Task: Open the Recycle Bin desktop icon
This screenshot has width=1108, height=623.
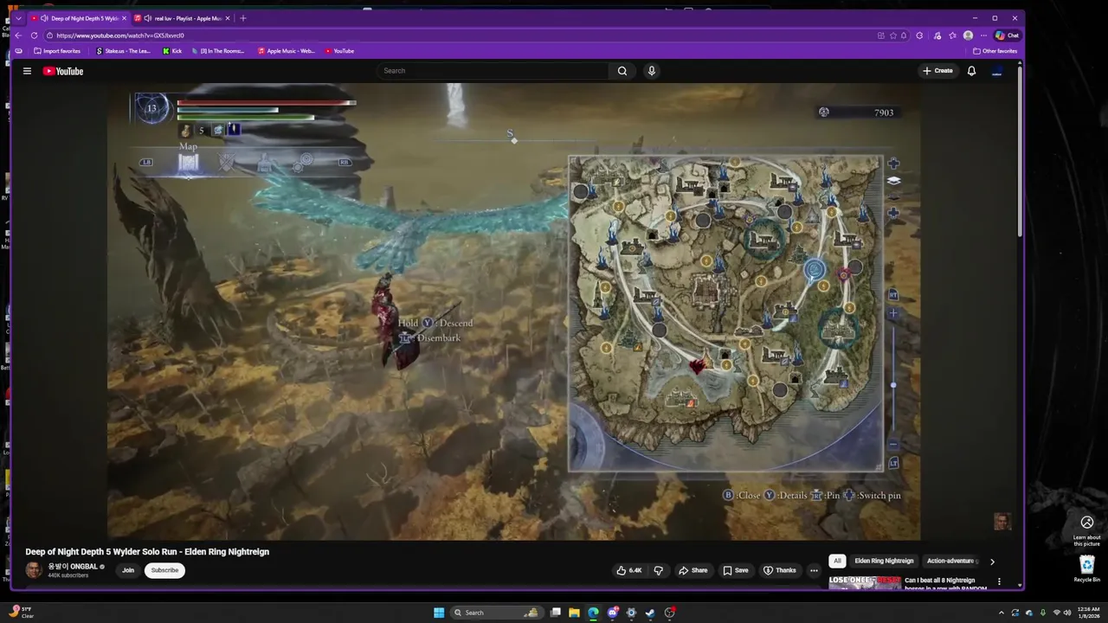Action: tap(1087, 568)
